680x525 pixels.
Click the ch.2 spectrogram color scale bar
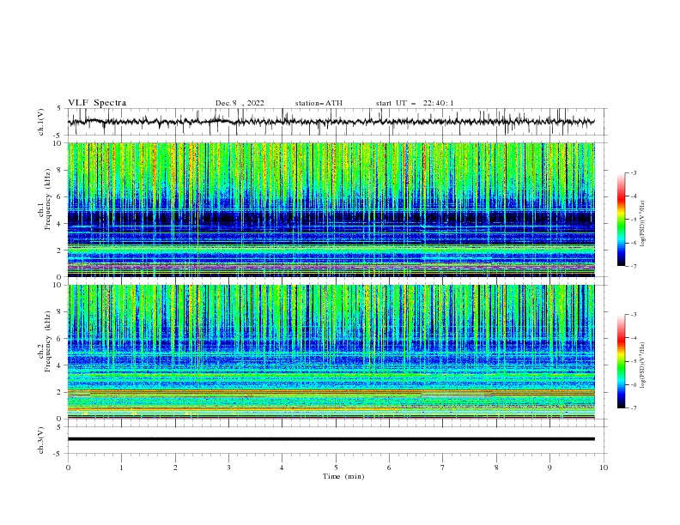[x=621, y=361]
